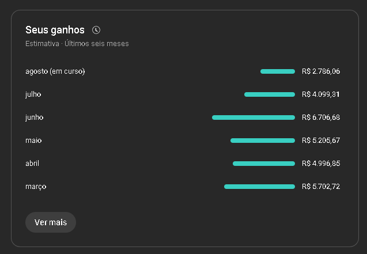This screenshot has width=367, height=254.
Task: Click the R$ 2.786,06 amount
Action: click(320, 71)
